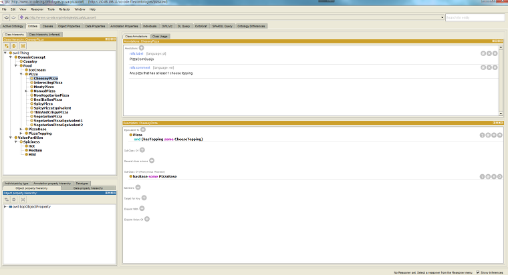Switch to the DL Query tab
Screen dimensions: 508x275
[x=183, y=26]
